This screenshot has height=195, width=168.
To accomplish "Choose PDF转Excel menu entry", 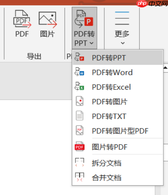I will [118, 87].
